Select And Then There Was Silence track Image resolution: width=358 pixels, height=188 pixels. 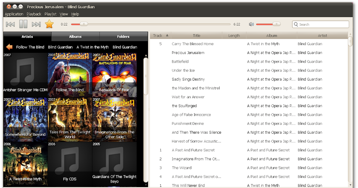(249, 132)
